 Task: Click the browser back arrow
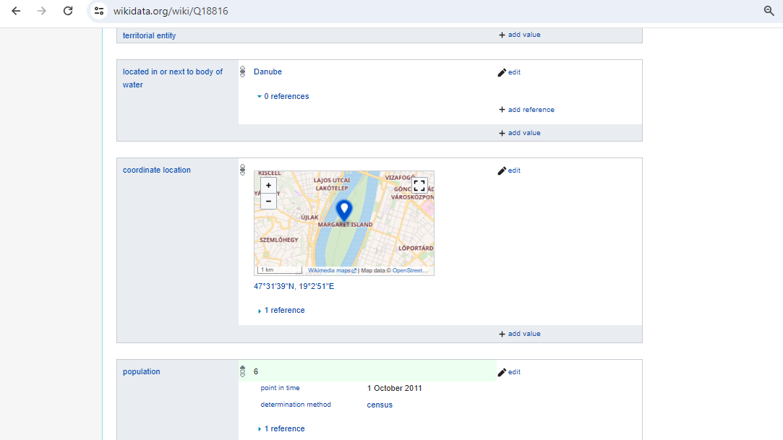[x=16, y=11]
